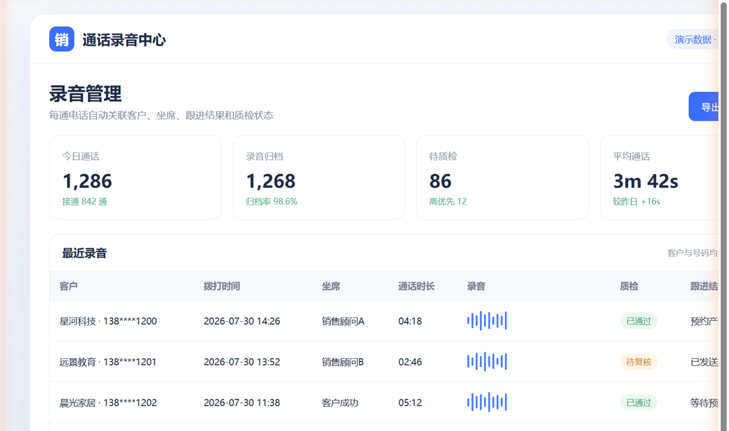This screenshot has width=729, height=431.
Task: Click the 归档率 98.6% subtext
Action: click(272, 202)
